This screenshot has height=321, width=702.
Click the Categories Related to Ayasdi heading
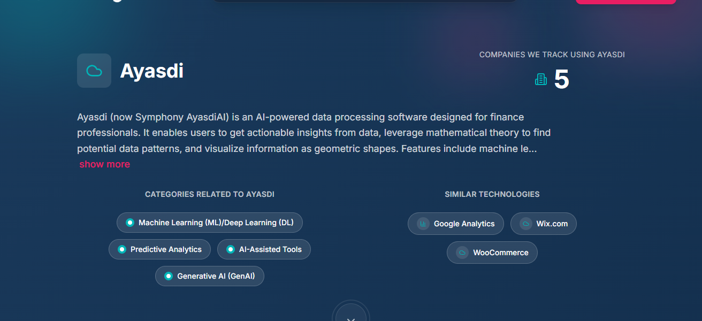click(210, 194)
